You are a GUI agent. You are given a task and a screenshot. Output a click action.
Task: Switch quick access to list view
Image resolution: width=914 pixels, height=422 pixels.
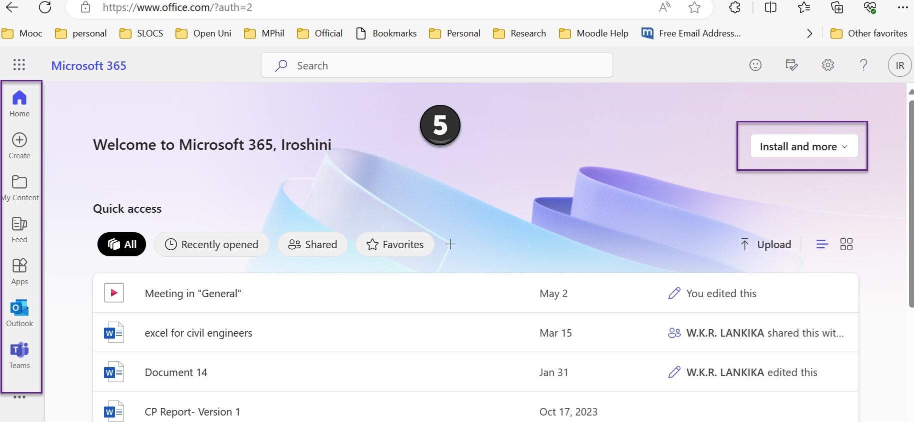(x=822, y=244)
